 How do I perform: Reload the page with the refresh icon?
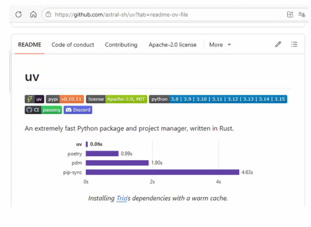(x=18, y=15)
